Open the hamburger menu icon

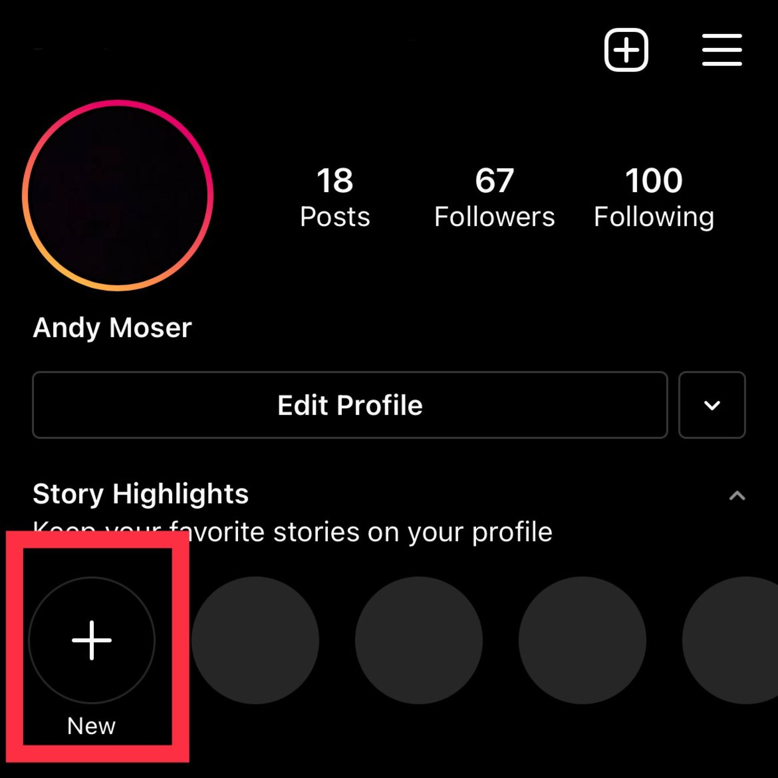click(722, 50)
